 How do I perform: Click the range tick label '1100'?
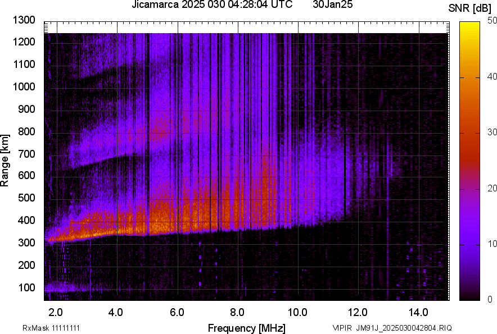[24, 65]
